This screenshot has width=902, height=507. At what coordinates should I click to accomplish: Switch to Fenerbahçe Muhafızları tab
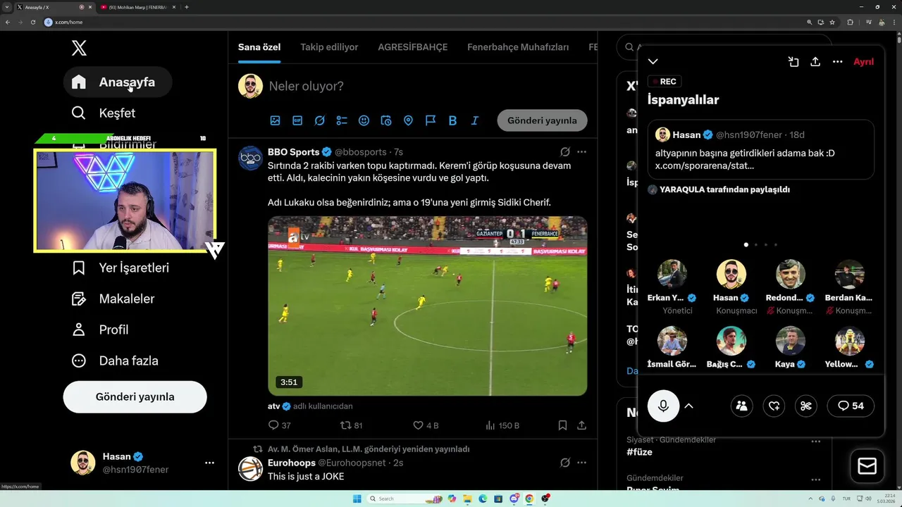518,47
